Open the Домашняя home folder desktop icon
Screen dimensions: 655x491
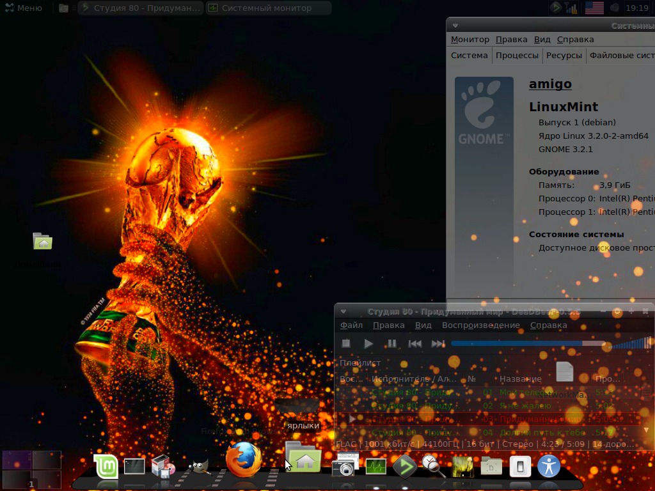point(43,241)
